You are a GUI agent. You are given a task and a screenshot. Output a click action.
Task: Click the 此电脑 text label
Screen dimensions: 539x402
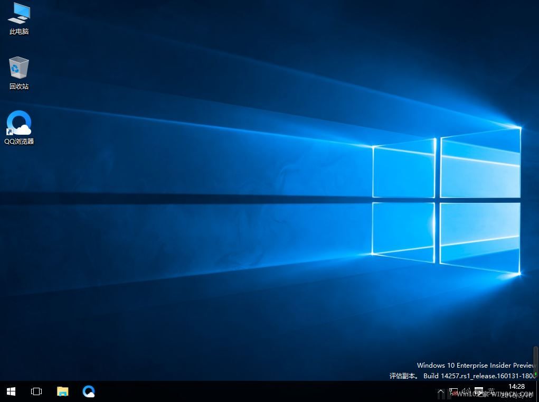[x=19, y=32]
